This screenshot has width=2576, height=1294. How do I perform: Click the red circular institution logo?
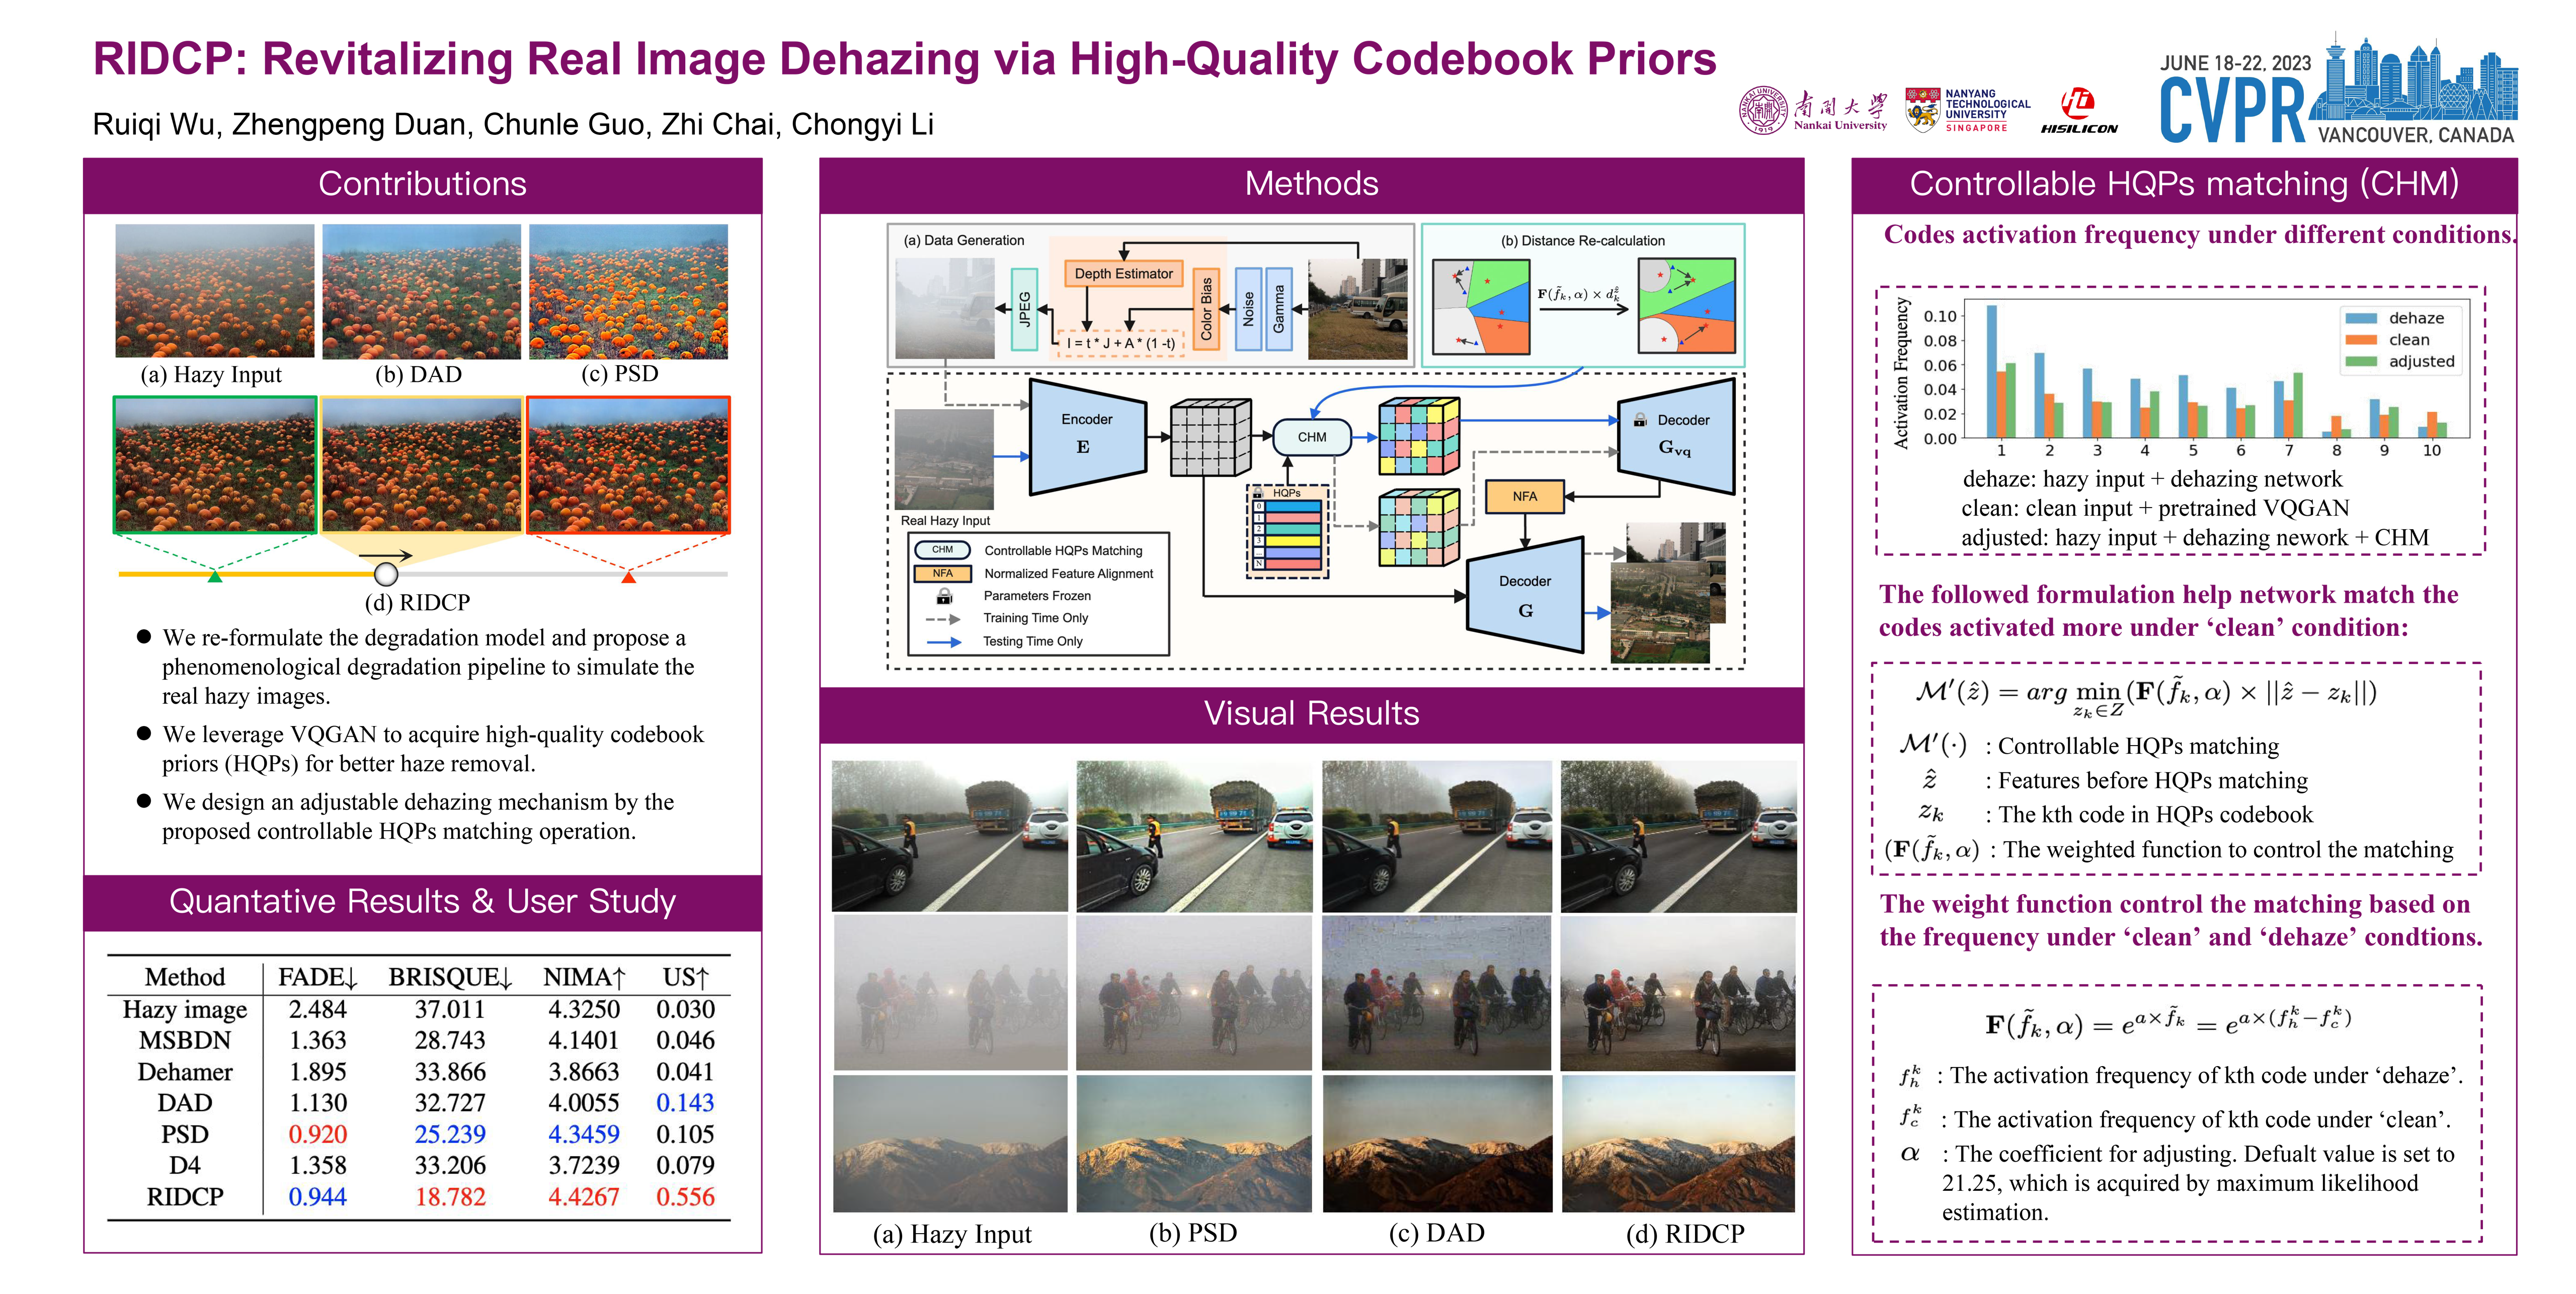pos(2077,103)
